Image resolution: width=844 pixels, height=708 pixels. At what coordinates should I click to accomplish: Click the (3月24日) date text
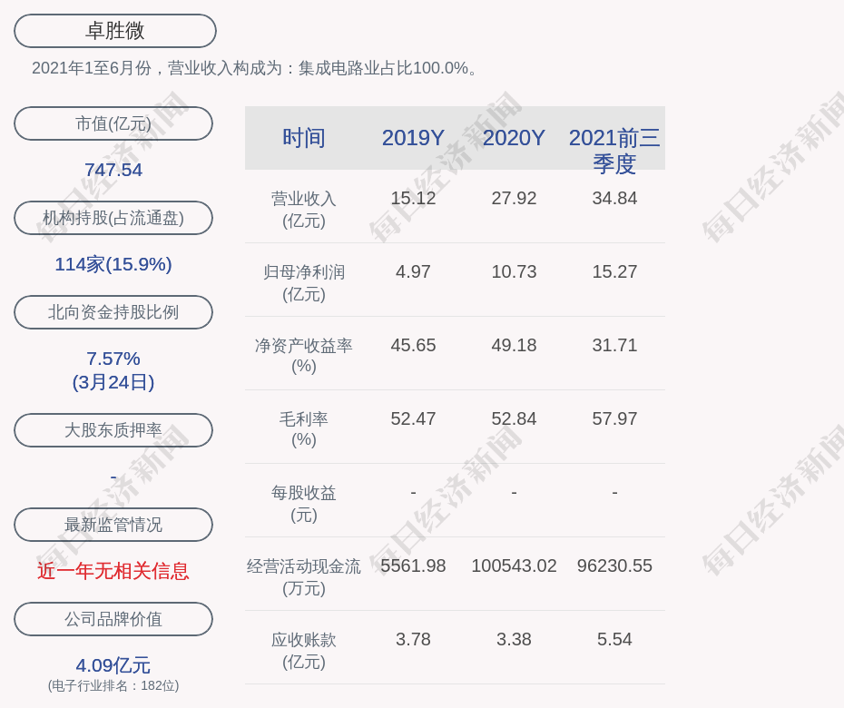tap(113, 382)
